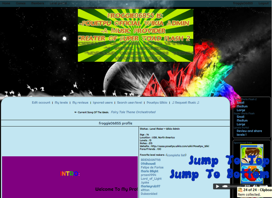Open the AdChoices info icon on ad
Screen dimensions: 272x198
click(259, 146)
